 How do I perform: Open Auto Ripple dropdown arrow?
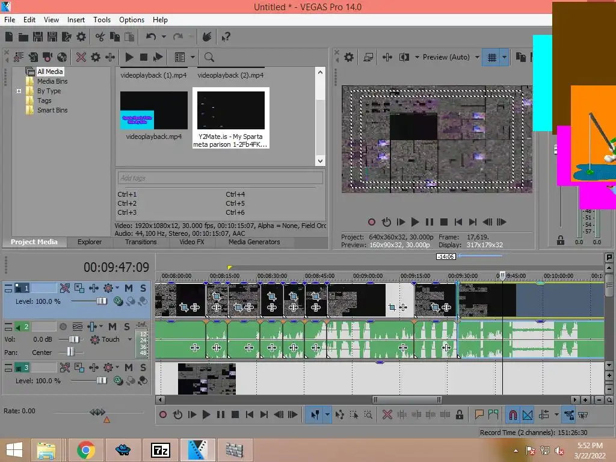click(556, 415)
